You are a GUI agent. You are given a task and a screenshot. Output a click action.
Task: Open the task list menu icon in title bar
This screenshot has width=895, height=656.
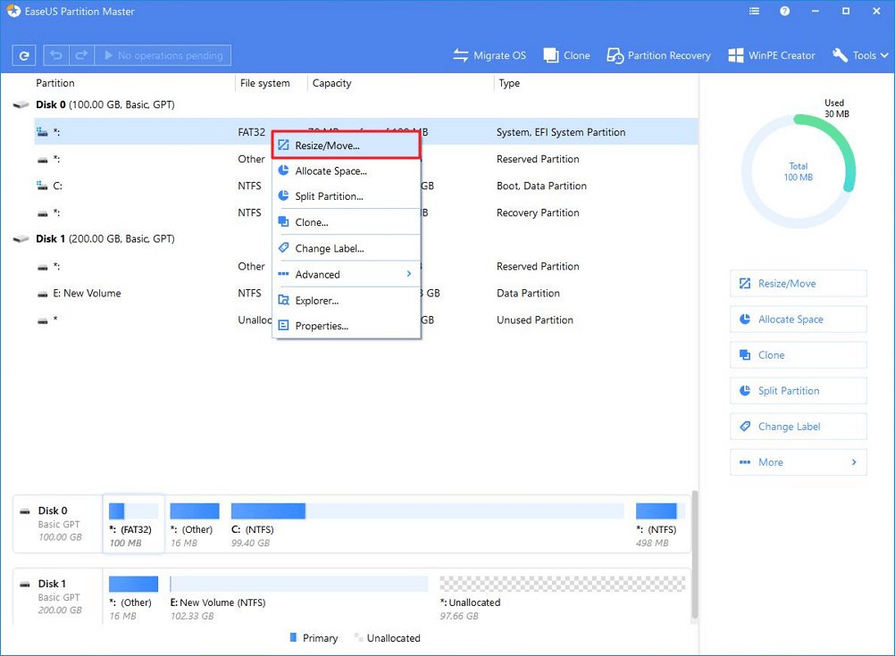point(754,11)
